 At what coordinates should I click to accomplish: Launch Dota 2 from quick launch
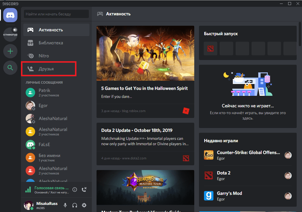[x=210, y=48]
